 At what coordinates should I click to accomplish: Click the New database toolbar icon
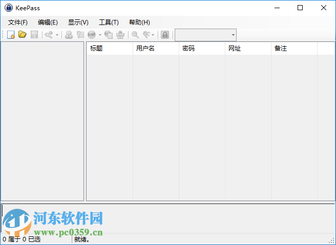click(11, 35)
